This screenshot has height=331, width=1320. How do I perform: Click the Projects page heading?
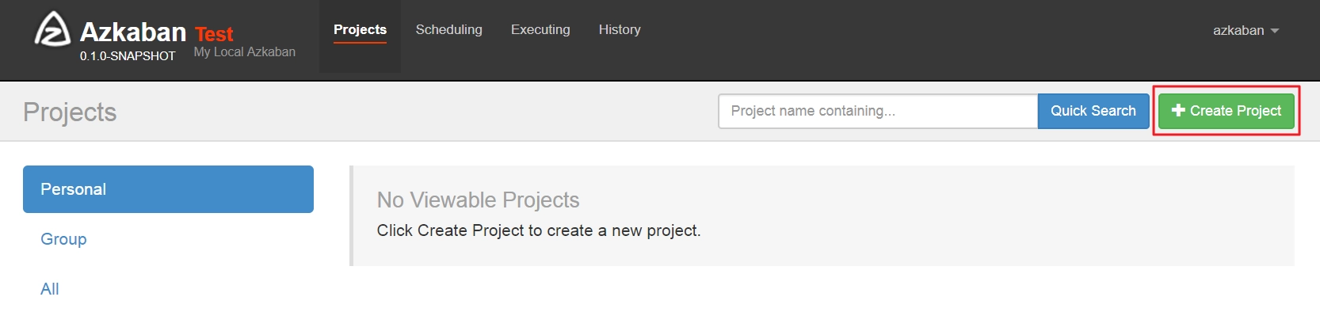click(70, 112)
